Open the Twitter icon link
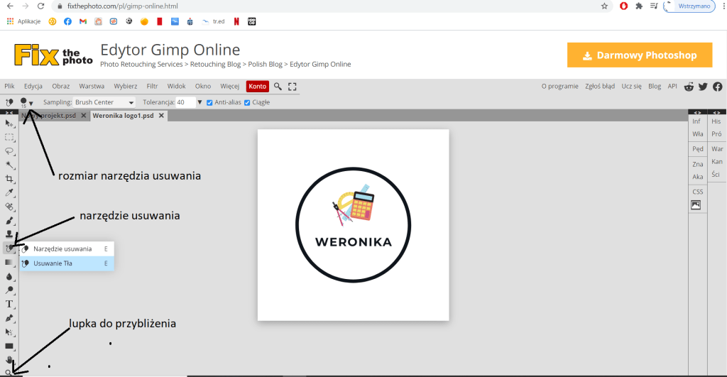The height and width of the screenshot is (377, 727). (x=703, y=87)
